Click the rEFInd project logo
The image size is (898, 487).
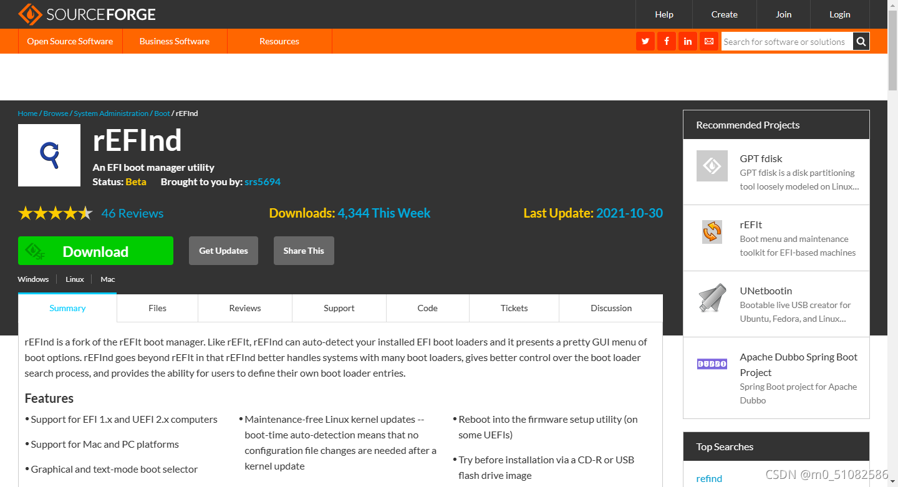49,155
